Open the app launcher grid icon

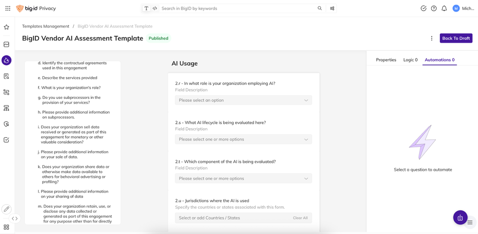(x=8, y=8)
